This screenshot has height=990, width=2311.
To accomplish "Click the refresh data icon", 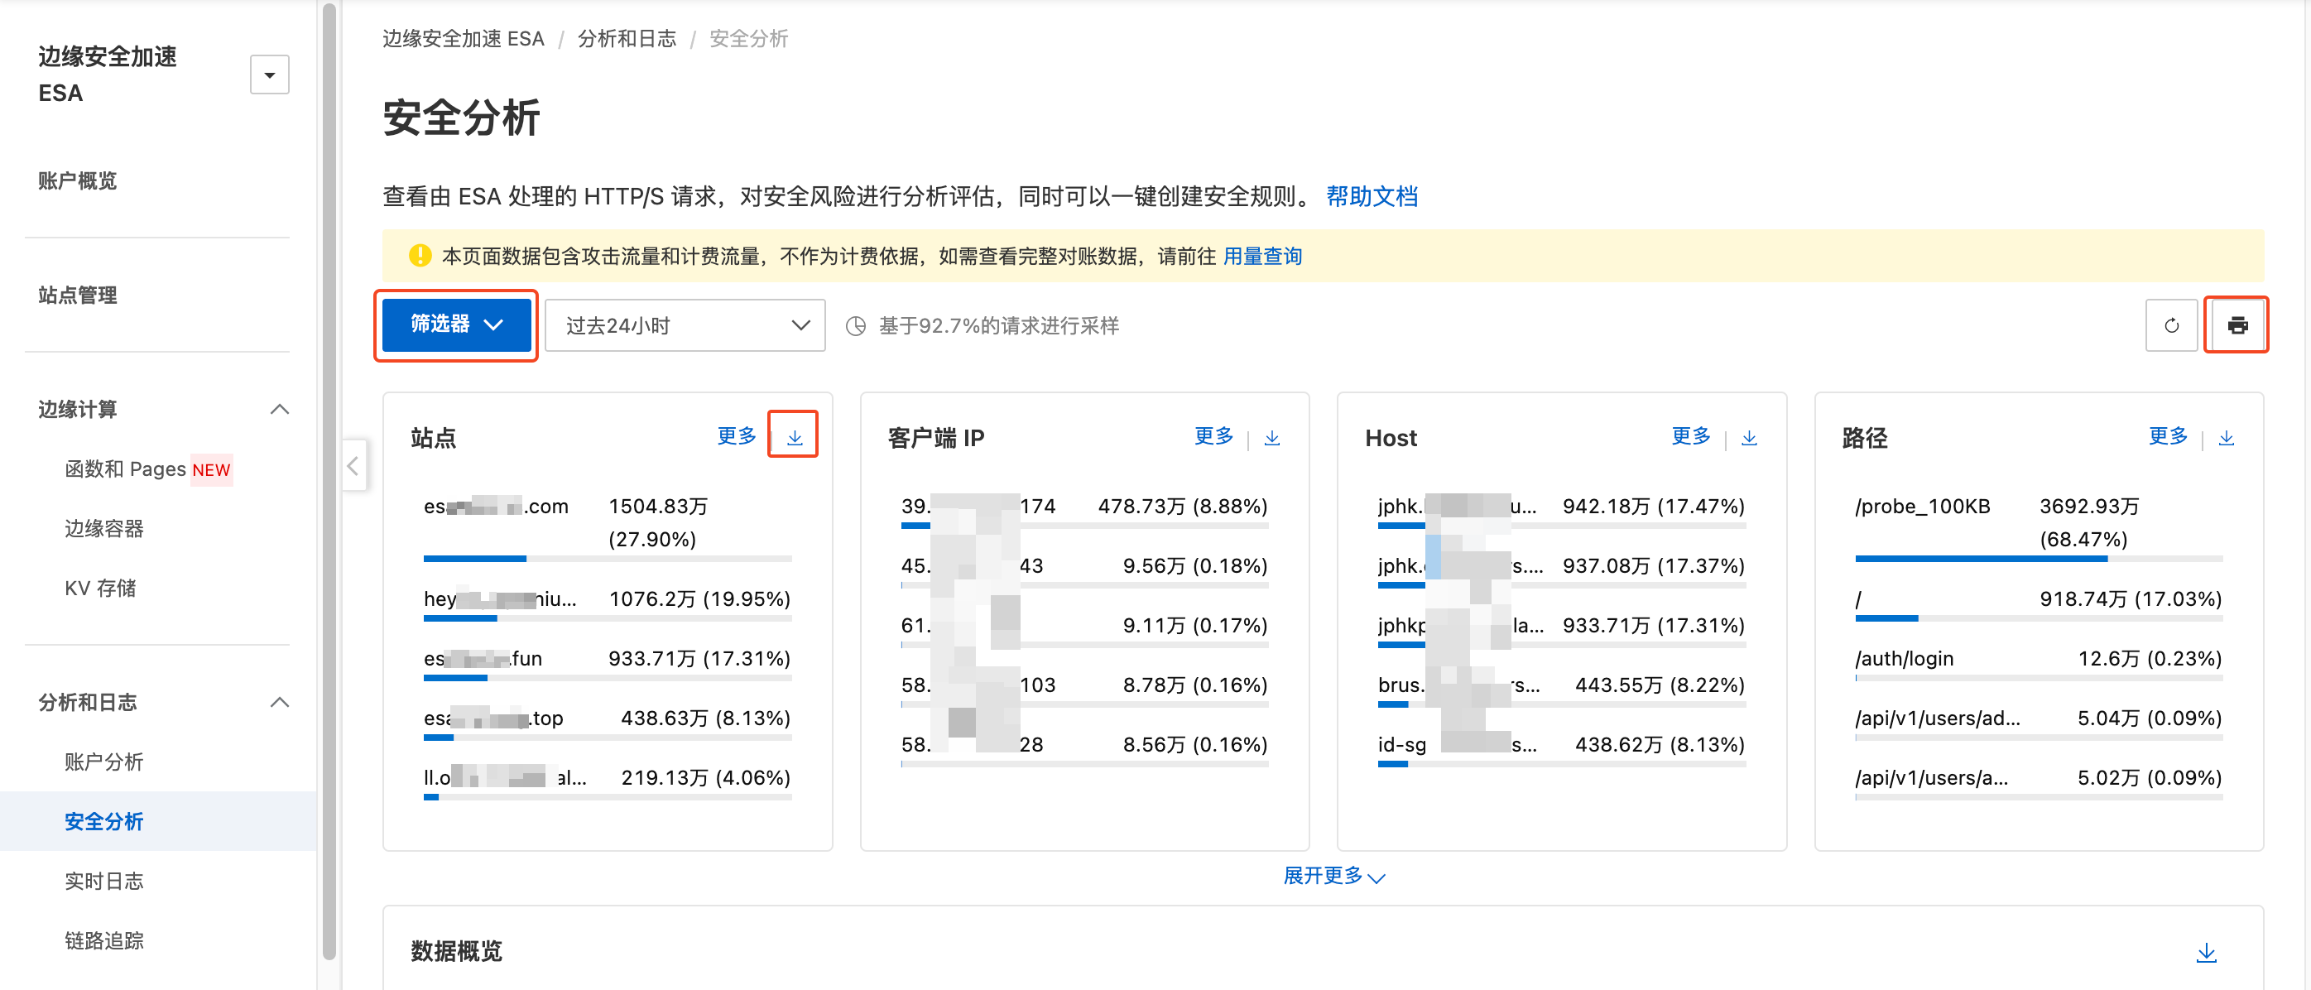I will click(2170, 325).
